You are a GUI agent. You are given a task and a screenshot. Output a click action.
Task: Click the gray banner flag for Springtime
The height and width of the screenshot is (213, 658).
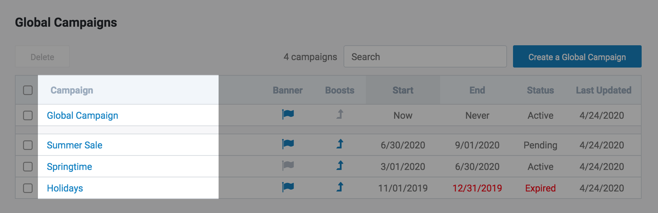tap(288, 166)
